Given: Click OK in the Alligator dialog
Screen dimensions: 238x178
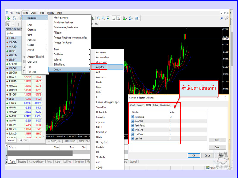Looking at the screenshot, I should pos(194,155).
